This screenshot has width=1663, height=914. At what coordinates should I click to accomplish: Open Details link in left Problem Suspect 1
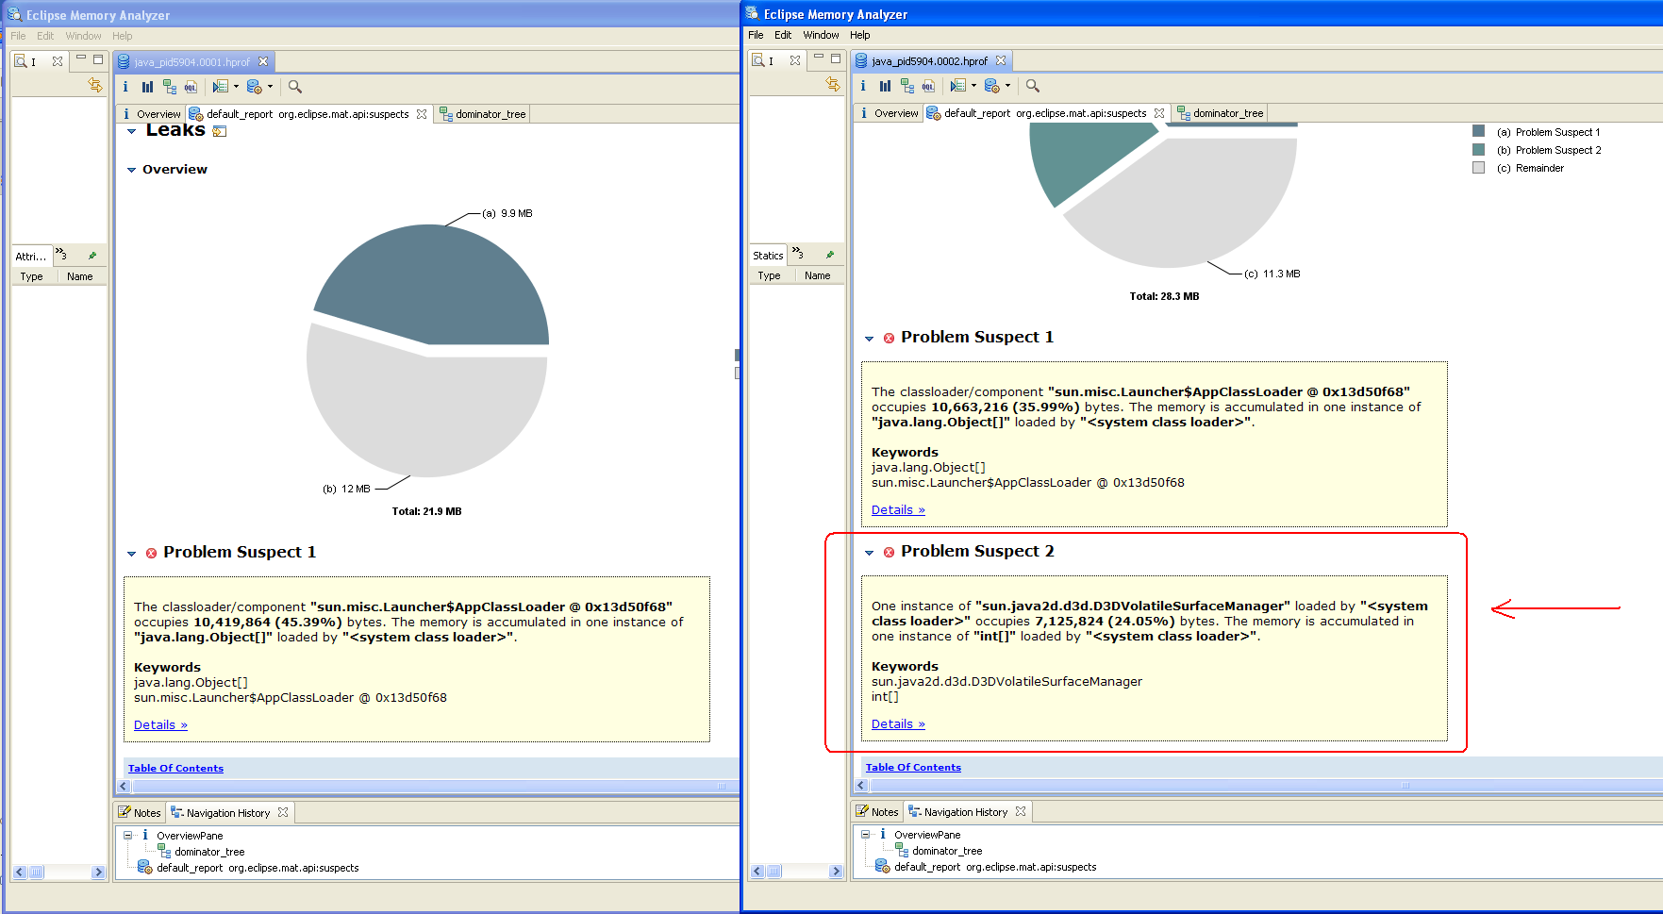pyautogui.click(x=160, y=725)
